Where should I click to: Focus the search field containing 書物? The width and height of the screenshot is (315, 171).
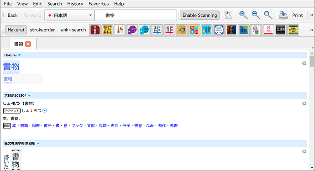[x=136, y=15]
